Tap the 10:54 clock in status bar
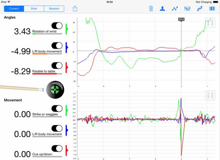This screenshot has height=160, width=220. pos(109,2)
